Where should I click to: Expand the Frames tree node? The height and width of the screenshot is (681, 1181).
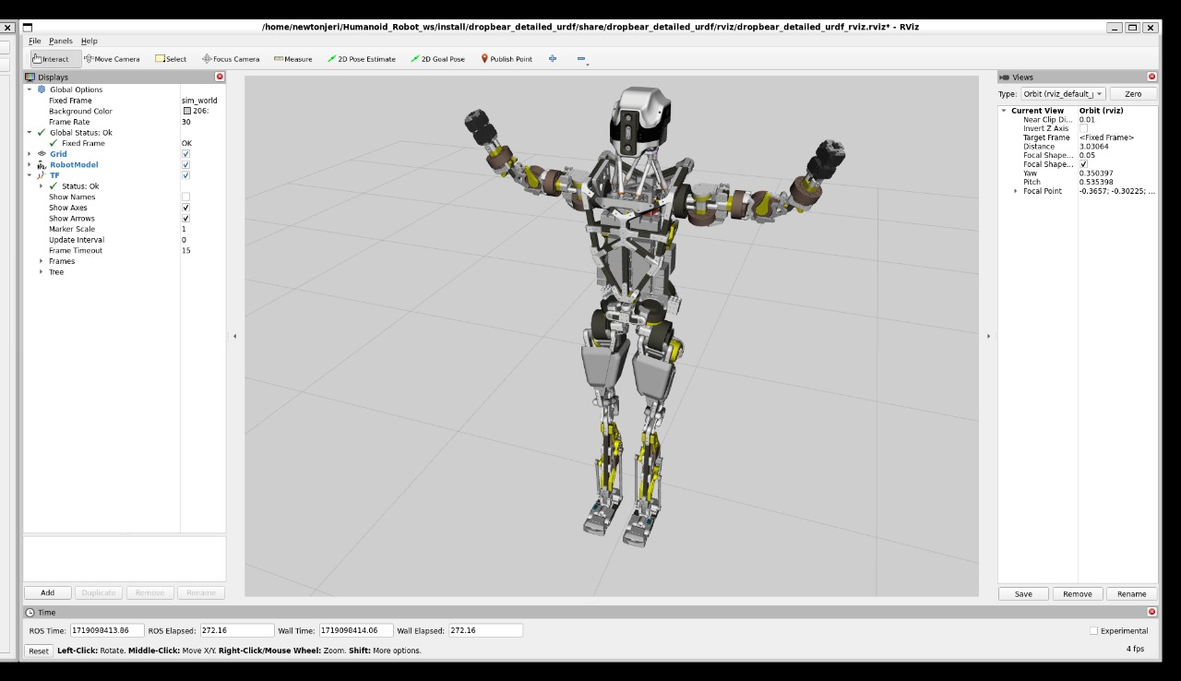click(42, 262)
